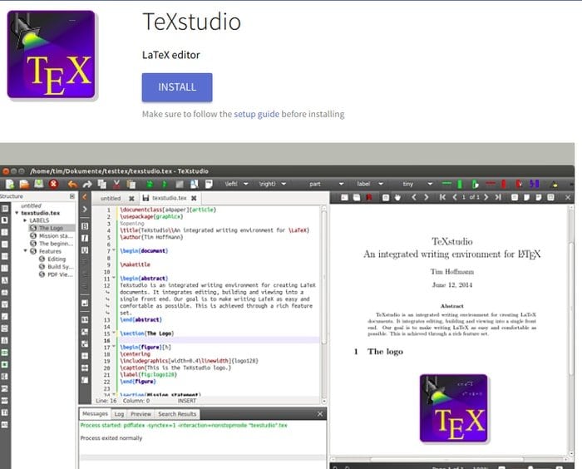This screenshot has height=469, width=582.
Task: Toggle INSERT mode in status bar
Action: [x=186, y=401]
